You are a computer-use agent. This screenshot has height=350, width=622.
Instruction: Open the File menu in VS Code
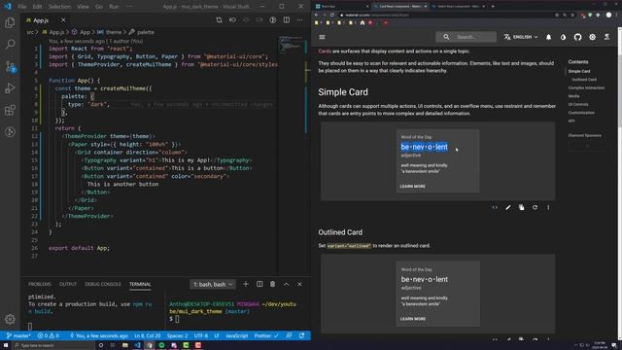pos(22,7)
